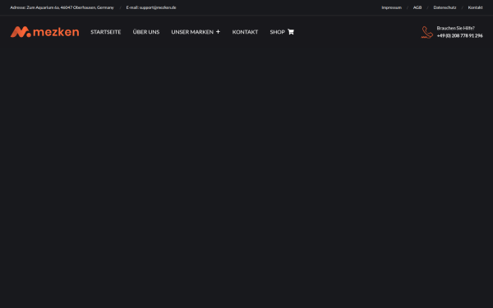This screenshot has width=493, height=308.
Task: Open UNSER MARKEN menu
Action: click(192, 32)
